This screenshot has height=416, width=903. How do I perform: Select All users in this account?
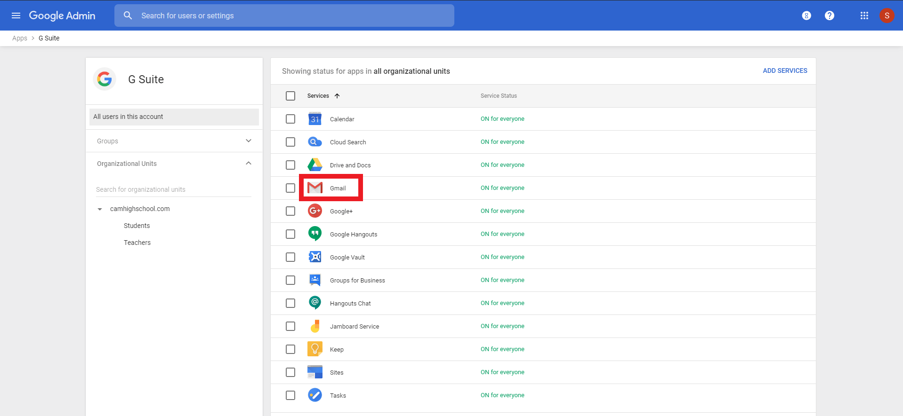pyautogui.click(x=174, y=117)
